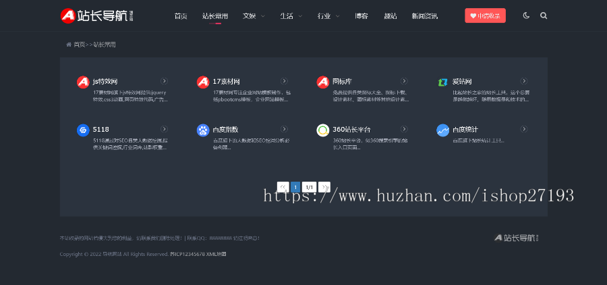This screenshot has height=285, width=607.
Task: Open 百度统计 title link
Action: click(465, 130)
